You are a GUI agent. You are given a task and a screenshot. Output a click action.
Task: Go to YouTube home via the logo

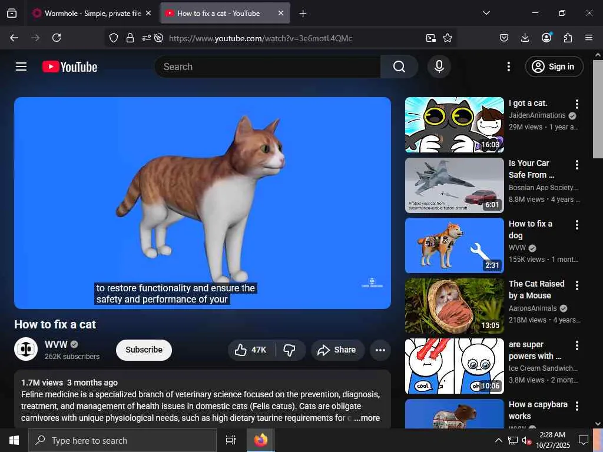point(69,67)
